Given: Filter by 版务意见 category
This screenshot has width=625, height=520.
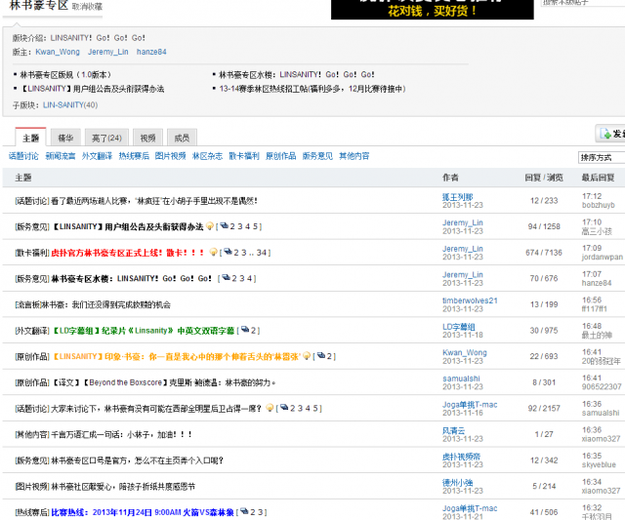Looking at the screenshot, I should (x=317, y=156).
